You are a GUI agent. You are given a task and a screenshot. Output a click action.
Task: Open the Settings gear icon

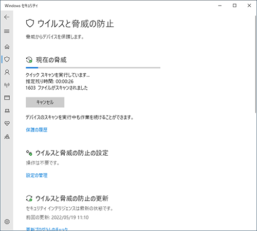[x=7, y=222]
